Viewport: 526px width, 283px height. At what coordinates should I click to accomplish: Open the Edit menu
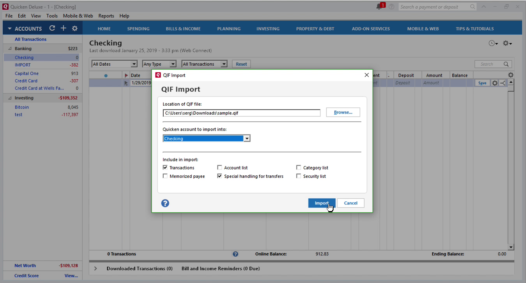coord(22,16)
